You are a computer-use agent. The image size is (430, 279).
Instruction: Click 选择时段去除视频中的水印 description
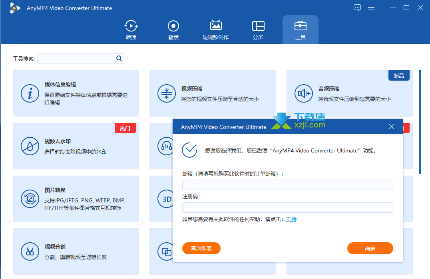coord(76,152)
